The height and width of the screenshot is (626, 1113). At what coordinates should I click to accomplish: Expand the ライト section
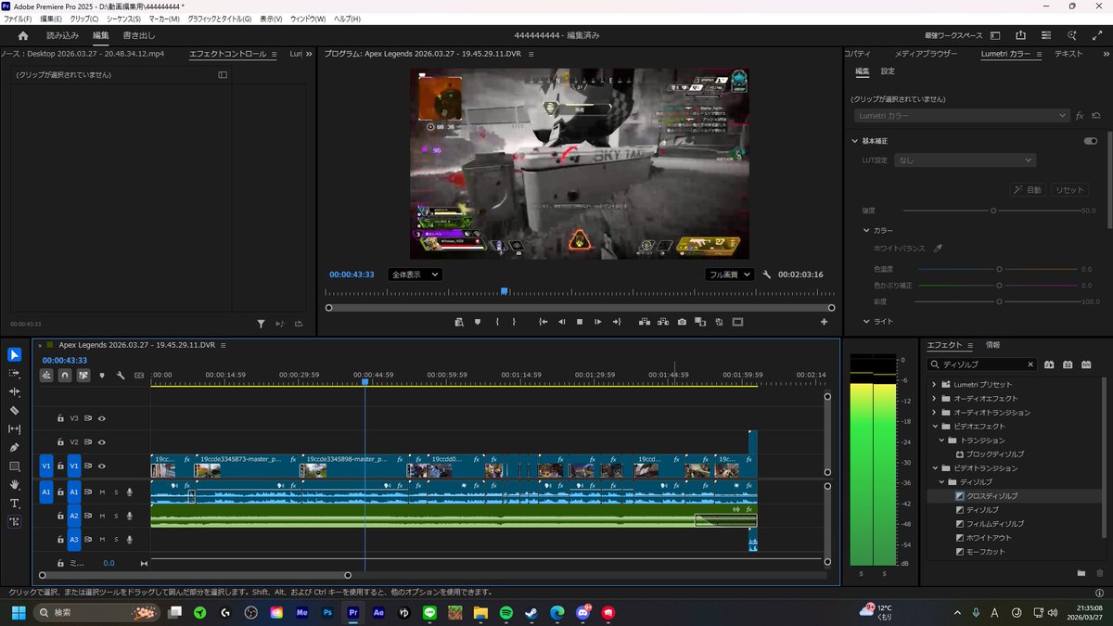pos(866,321)
